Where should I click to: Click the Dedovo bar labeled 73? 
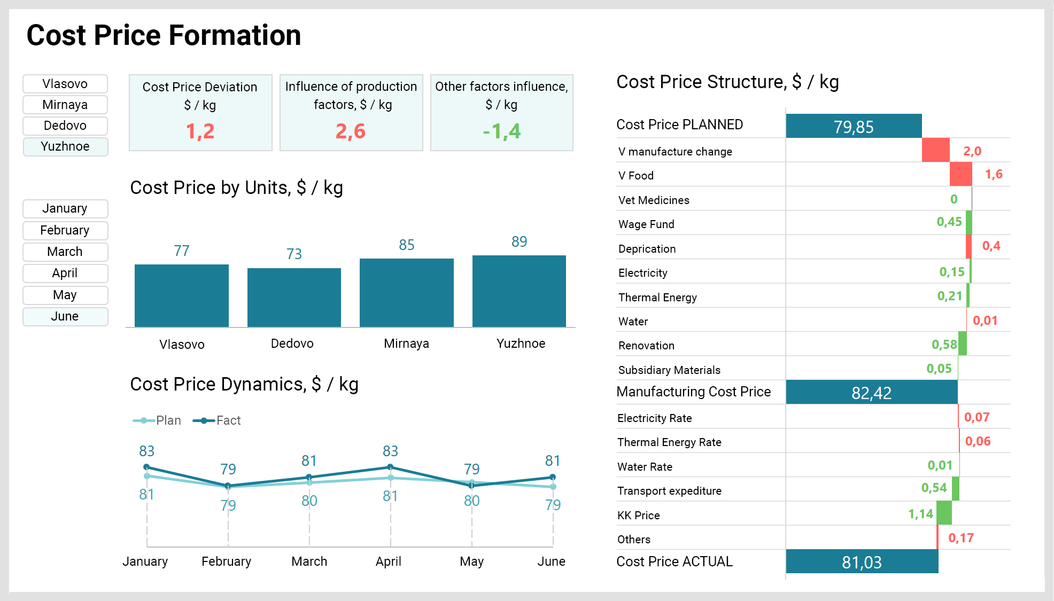click(294, 298)
